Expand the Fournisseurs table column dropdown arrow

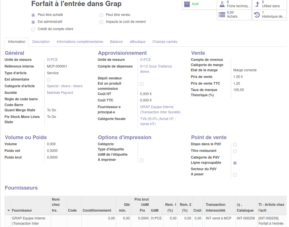pos(8,210)
